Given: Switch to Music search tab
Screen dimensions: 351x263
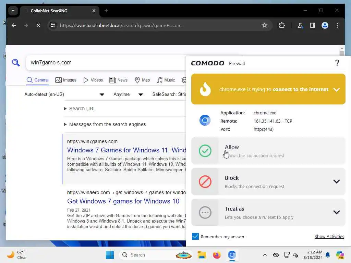Looking at the screenshot, I should [166, 80].
